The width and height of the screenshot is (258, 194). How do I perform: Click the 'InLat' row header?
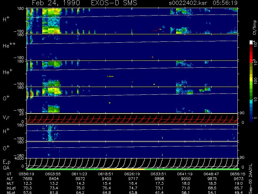pos(11,188)
